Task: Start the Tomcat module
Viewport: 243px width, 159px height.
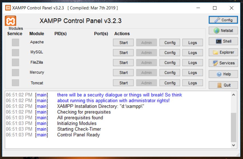Action: click(x=123, y=83)
